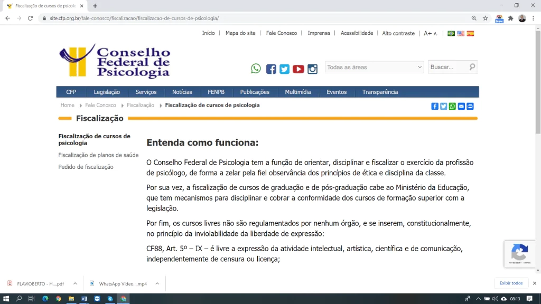Screen dimensions: 541x304
Task: Click the search magnifier icon beside Buscar
Action: click(x=472, y=67)
